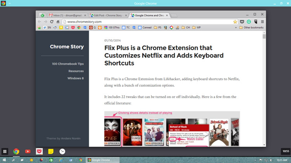The image size is (291, 163).
Task: Launch YouTube from the shelf
Action: [x=28, y=151]
